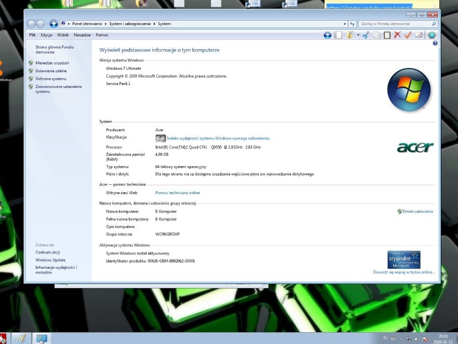Open the Widok menu
Screen dimensions: 458x344
click(x=63, y=35)
